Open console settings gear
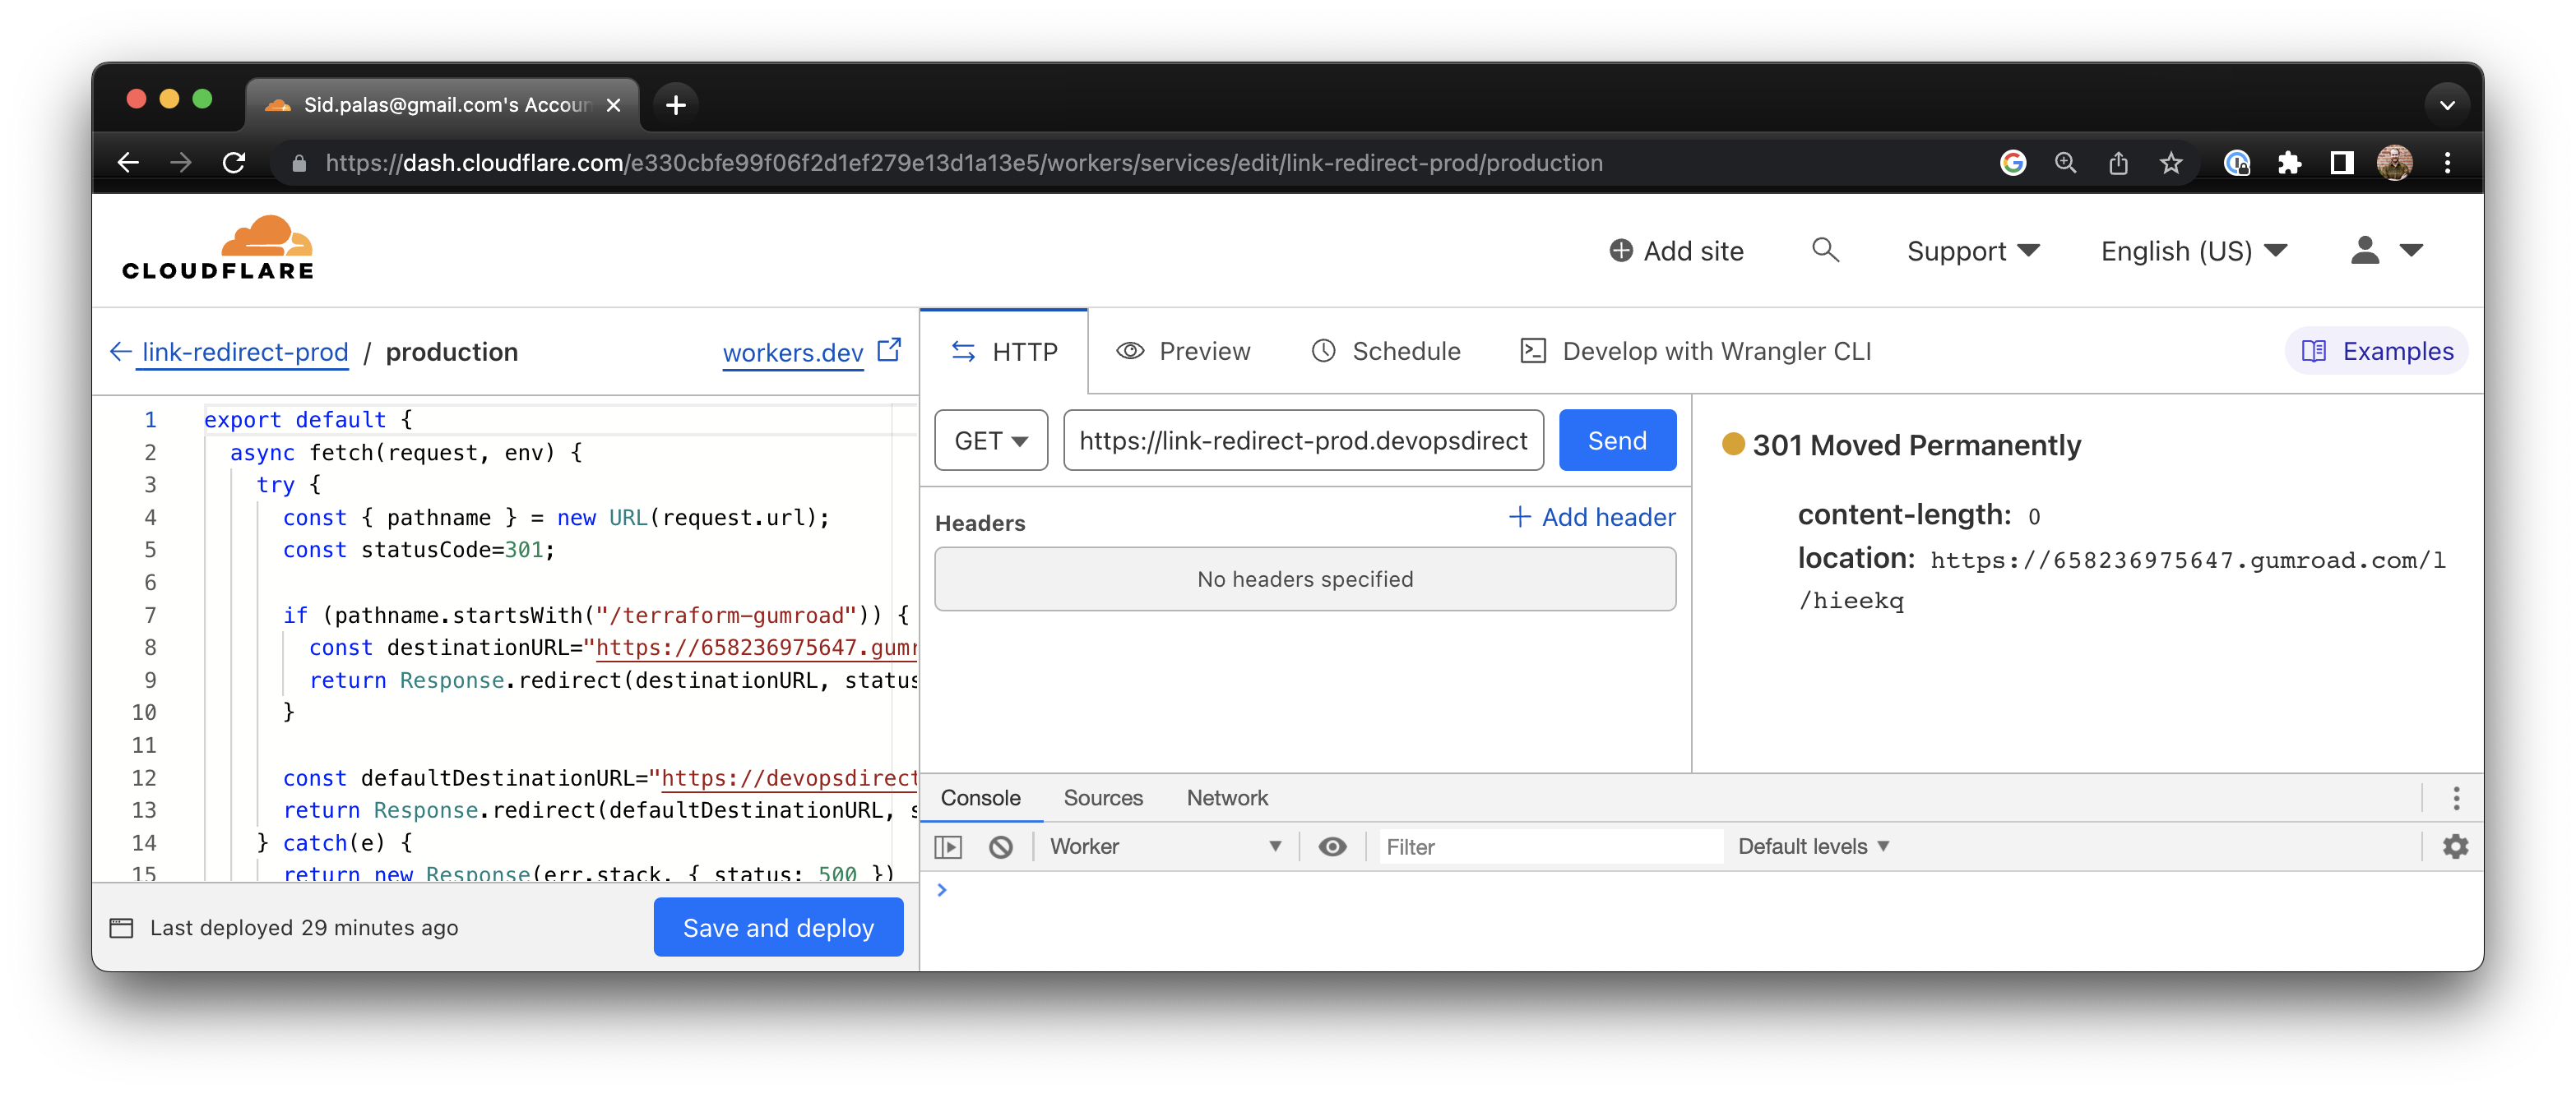 coord(2456,847)
